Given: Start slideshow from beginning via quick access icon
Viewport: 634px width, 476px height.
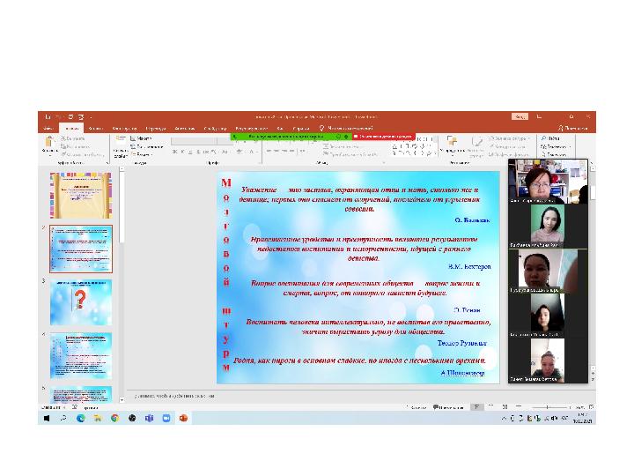Looking at the screenshot, I should coord(80,116).
